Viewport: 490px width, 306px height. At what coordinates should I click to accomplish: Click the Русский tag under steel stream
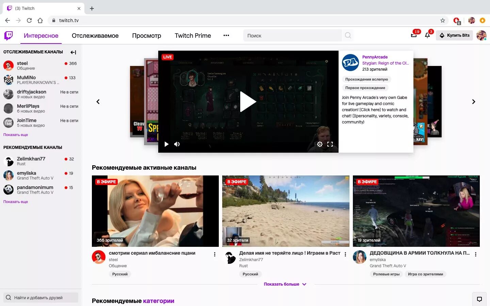click(120, 274)
